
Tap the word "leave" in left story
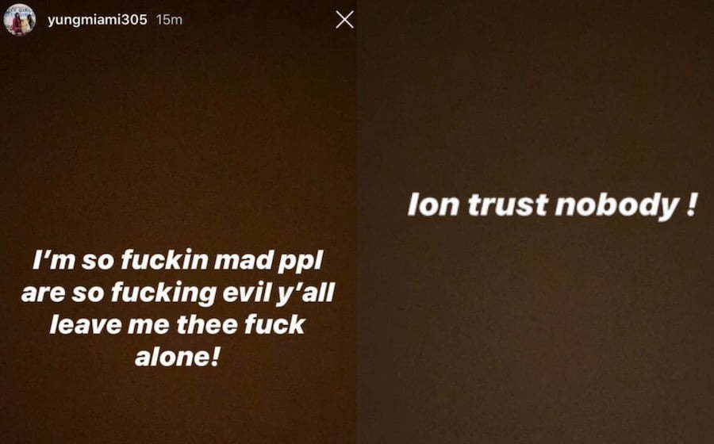(85, 325)
